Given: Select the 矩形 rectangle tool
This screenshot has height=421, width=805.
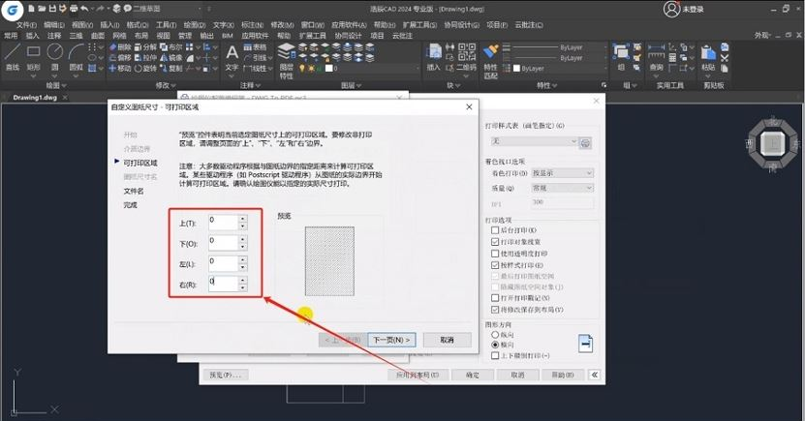Looking at the screenshot, I should [x=33, y=57].
